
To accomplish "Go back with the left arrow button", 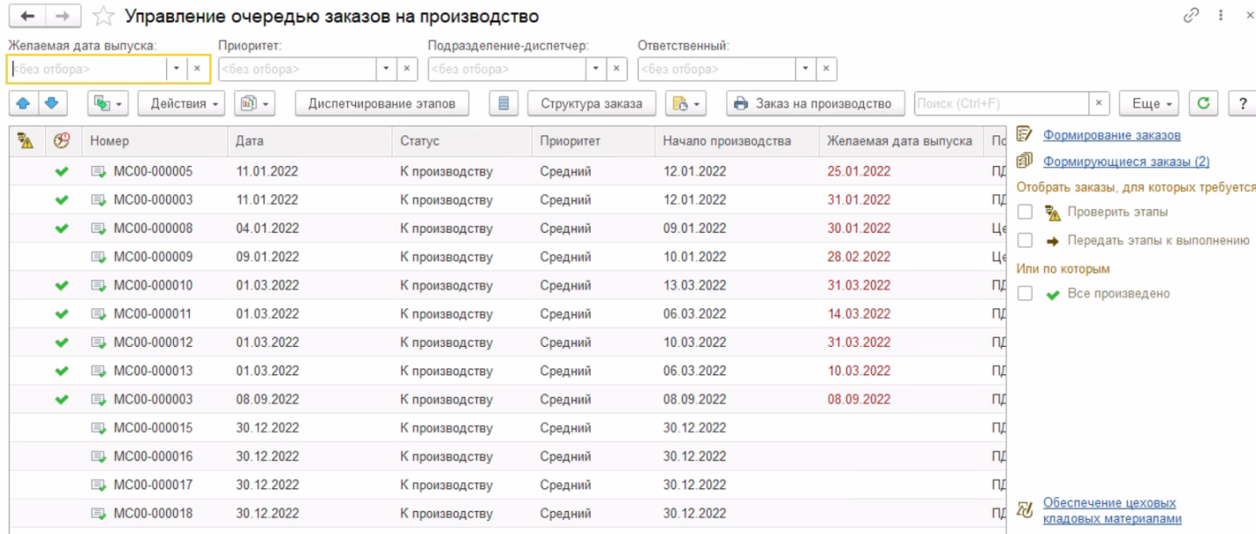I will [26, 16].
